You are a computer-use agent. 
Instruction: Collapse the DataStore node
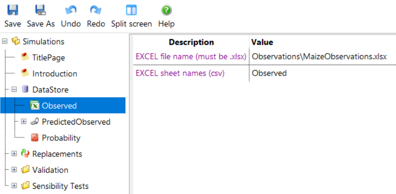tap(14, 89)
